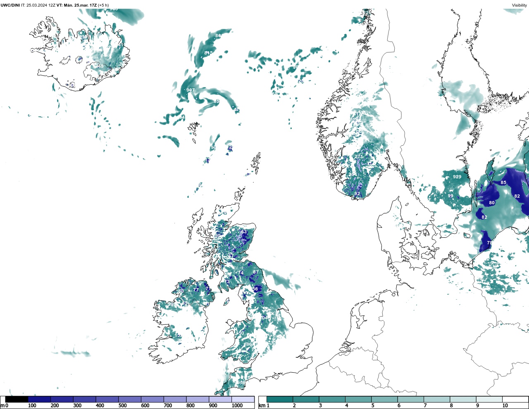Select the '500' tick label in meter legend
529x409 pixels.
click(x=122, y=406)
